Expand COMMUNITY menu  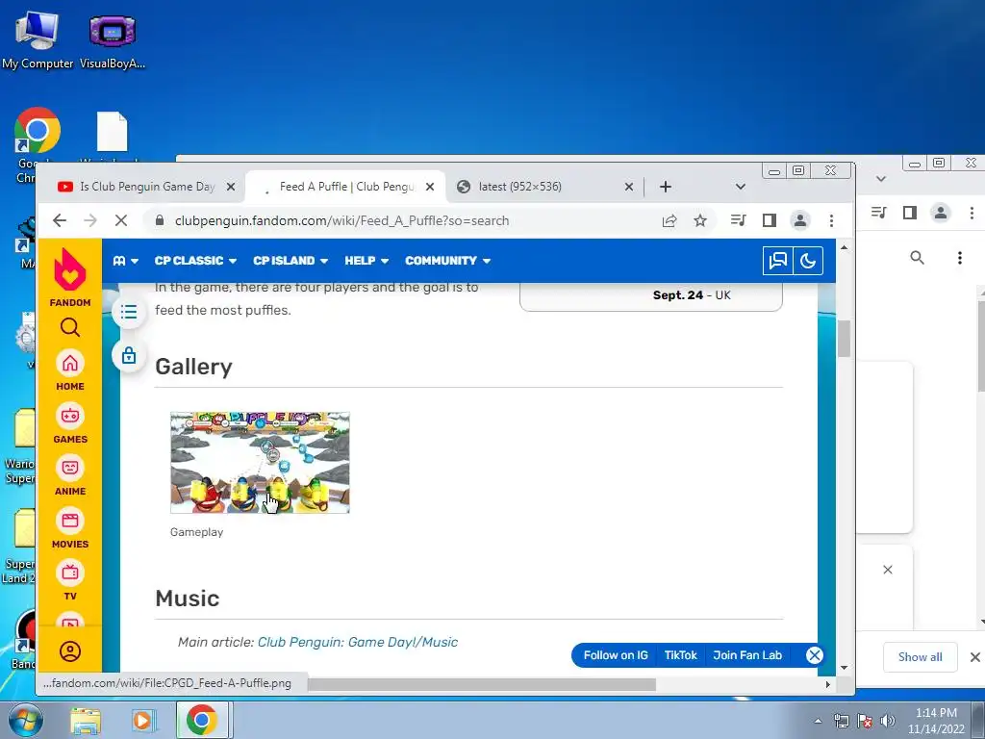tap(447, 261)
